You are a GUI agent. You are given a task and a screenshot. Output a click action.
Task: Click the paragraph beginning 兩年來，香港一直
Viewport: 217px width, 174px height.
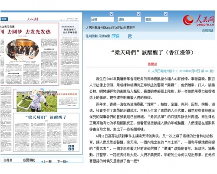tap(152, 117)
